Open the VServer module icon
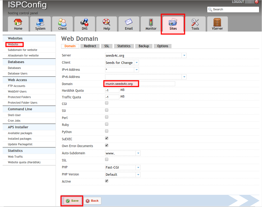The image size is (262, 207). pyautogui.click(x=217, y=22)
